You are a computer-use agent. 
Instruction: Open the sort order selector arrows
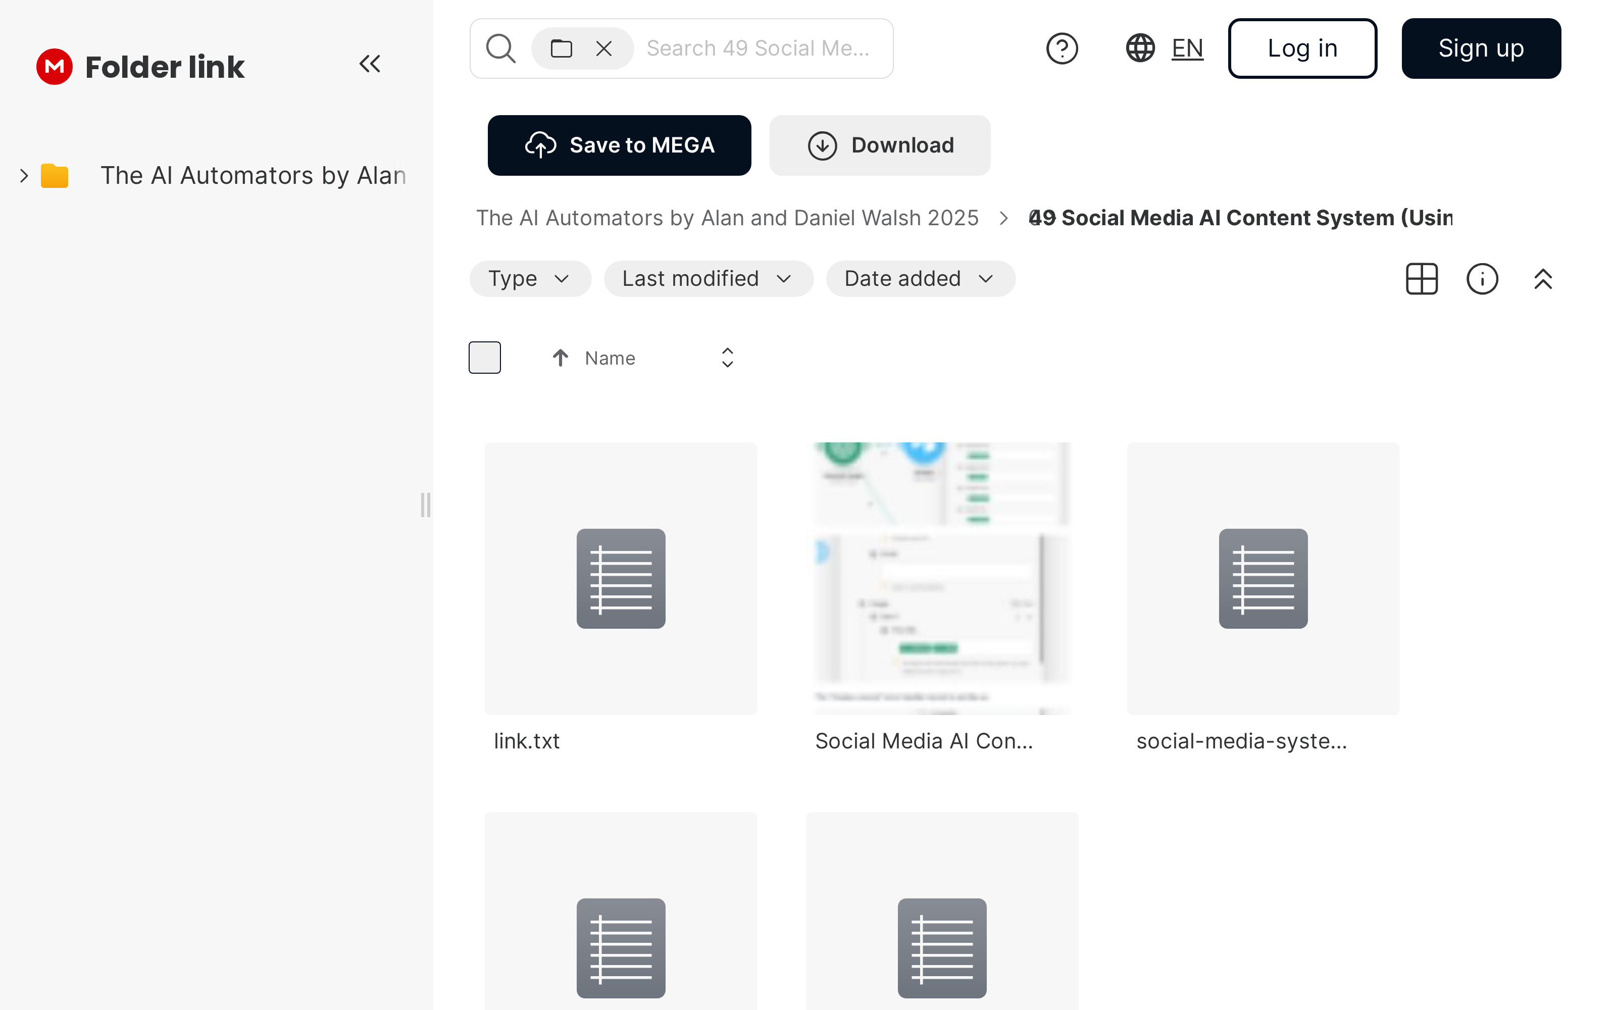[727, 358]
